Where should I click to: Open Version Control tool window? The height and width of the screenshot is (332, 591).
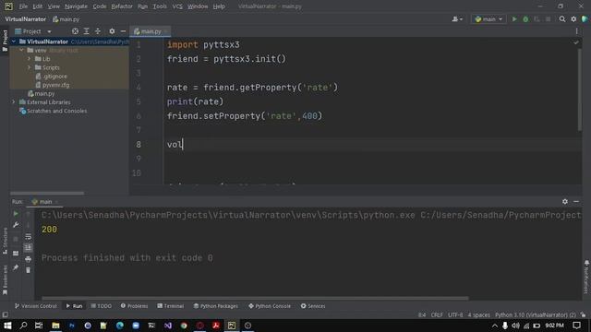(35, 306)
